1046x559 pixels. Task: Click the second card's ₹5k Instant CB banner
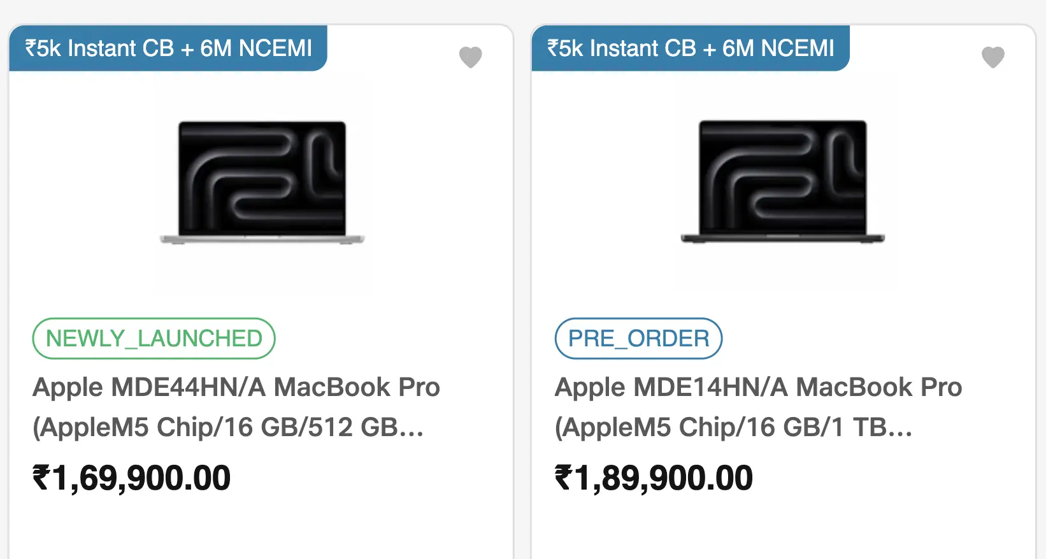pos(691,48)
